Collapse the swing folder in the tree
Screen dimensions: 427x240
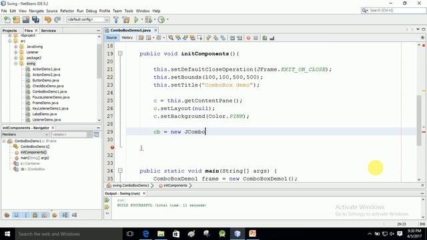point(16,63)
